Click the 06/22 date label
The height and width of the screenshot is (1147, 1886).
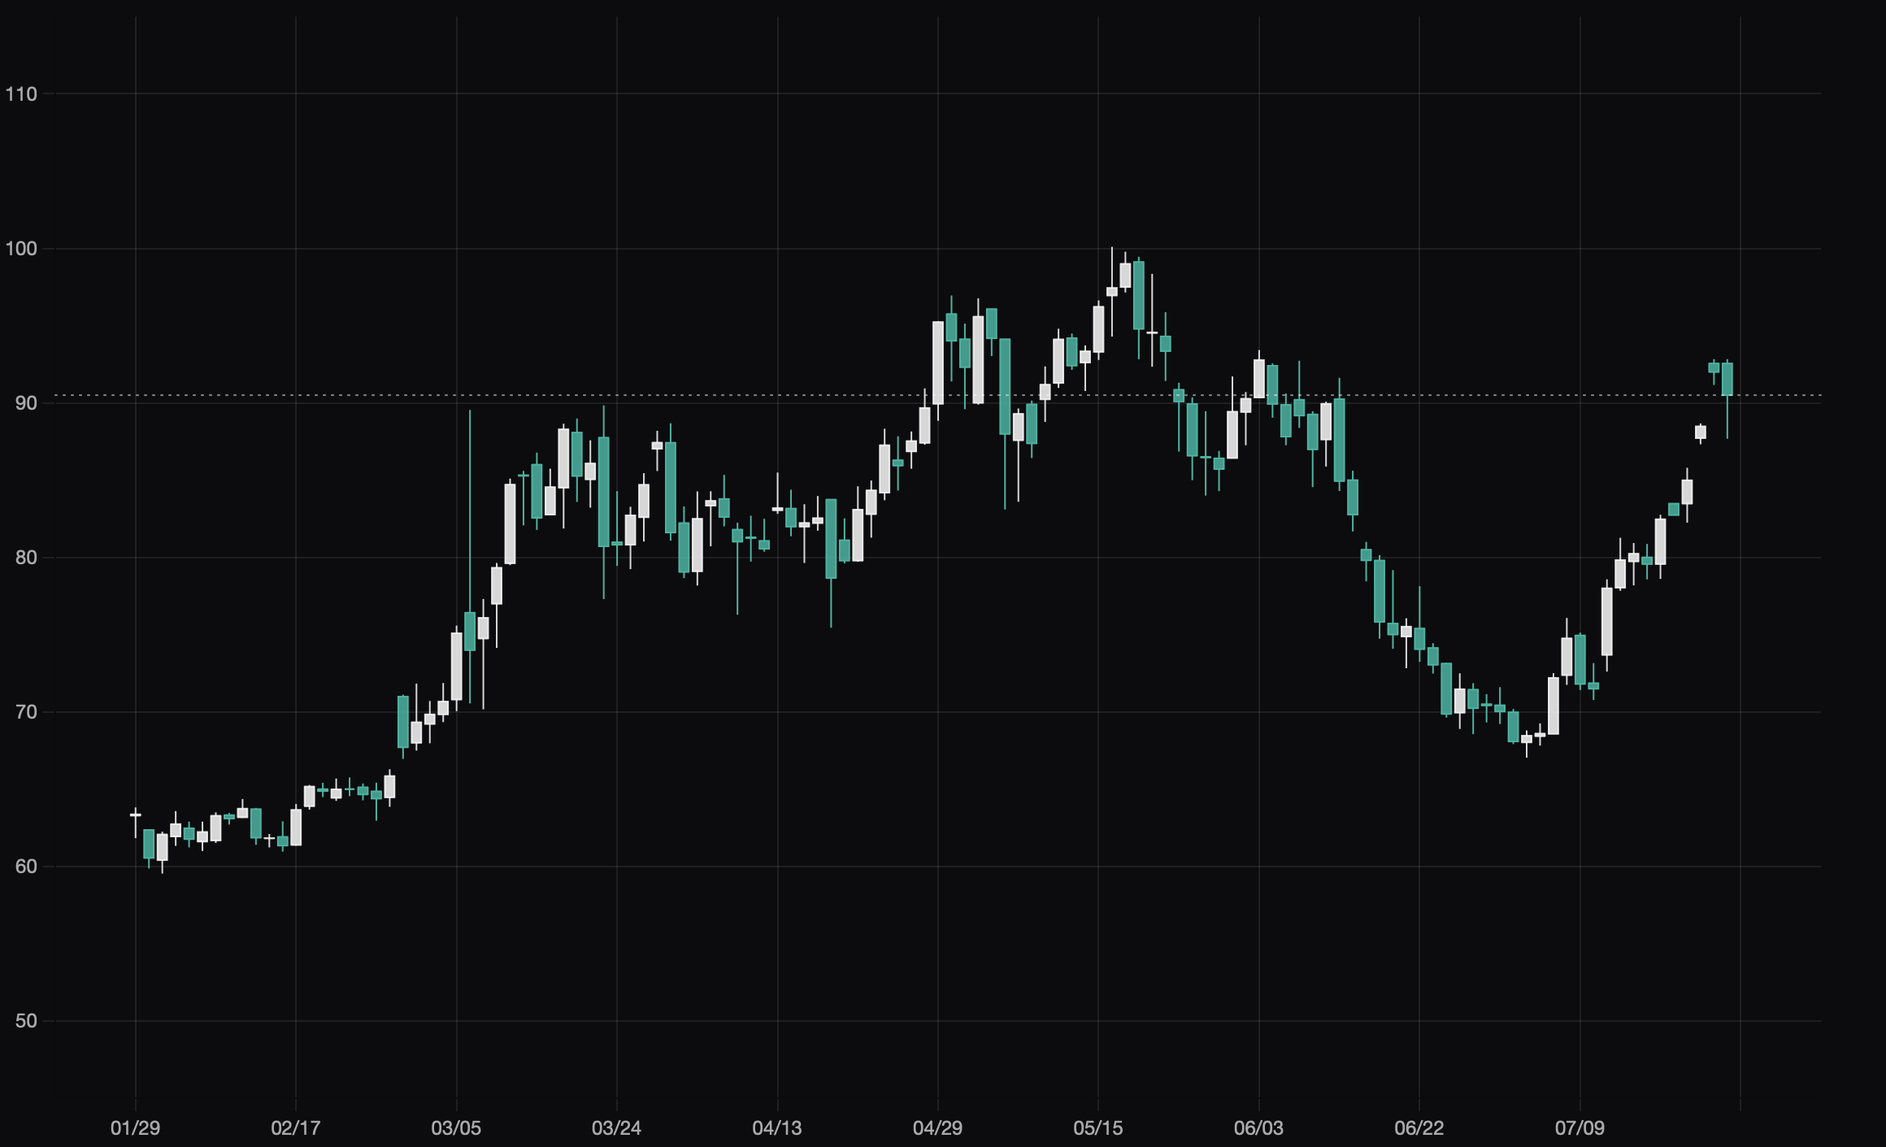tap(1419, 1128)
